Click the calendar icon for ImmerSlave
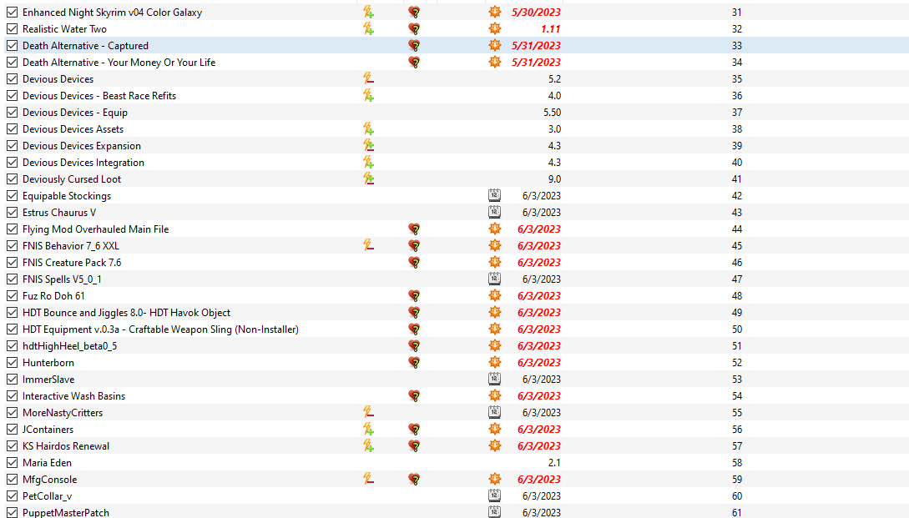This screenshot has width=909, height=518. point(494,379)
